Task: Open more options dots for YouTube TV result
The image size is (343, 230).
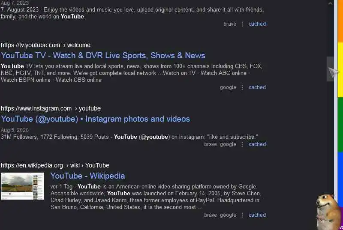Action: coord(242,87)
